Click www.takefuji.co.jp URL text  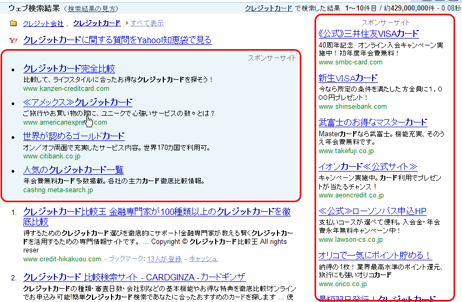pos(346,151)
